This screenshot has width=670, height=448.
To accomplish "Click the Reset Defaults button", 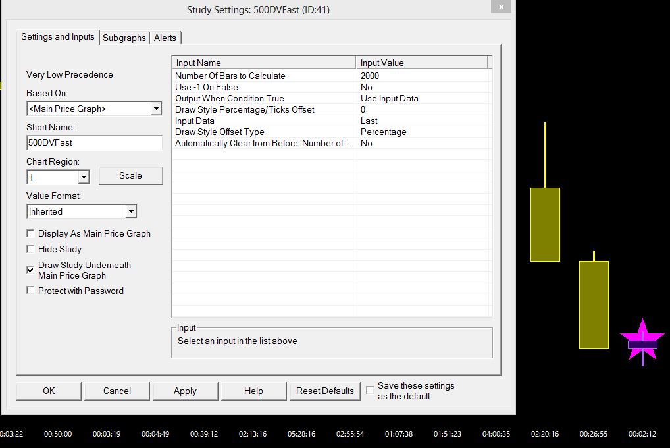I will pos(325,391).
